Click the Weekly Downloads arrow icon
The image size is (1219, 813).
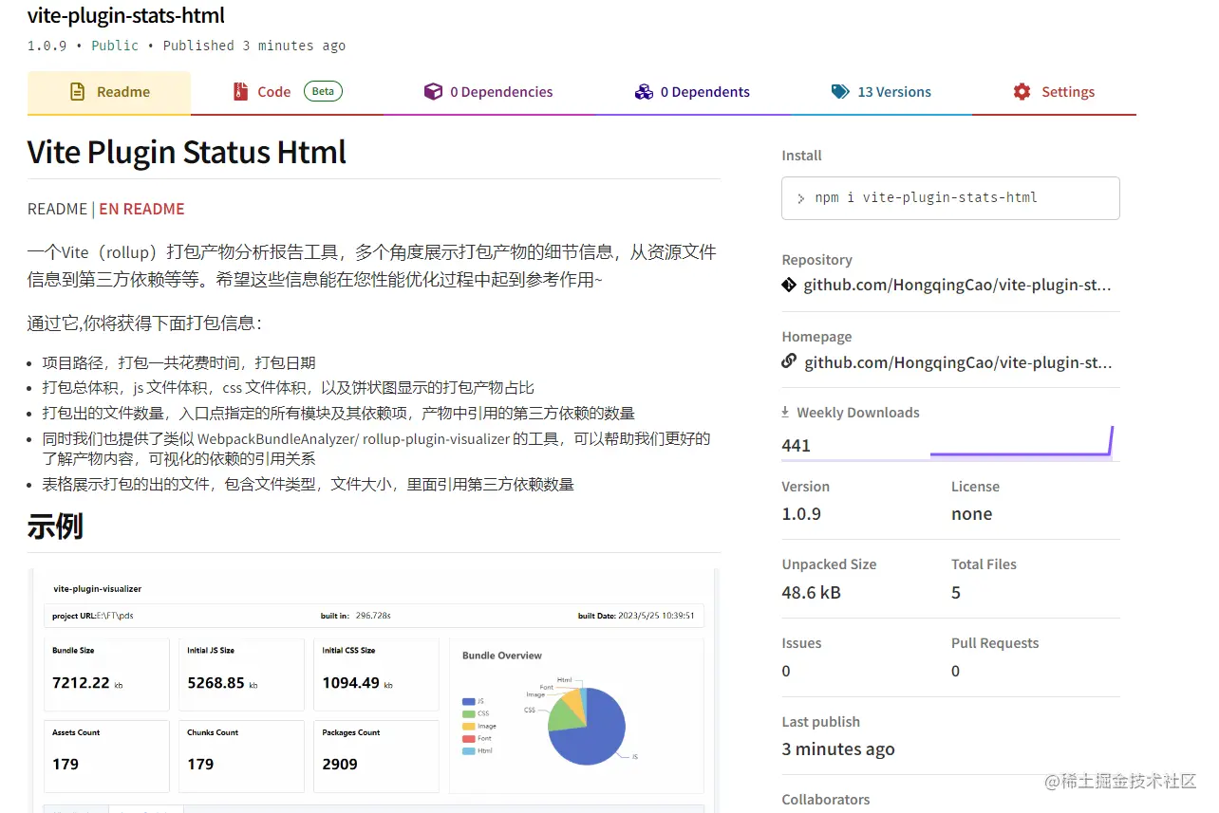[785, 412]
